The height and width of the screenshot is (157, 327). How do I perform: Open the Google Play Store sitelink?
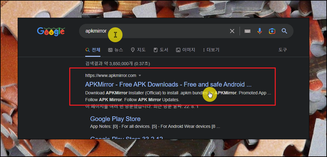pos(115,119)
